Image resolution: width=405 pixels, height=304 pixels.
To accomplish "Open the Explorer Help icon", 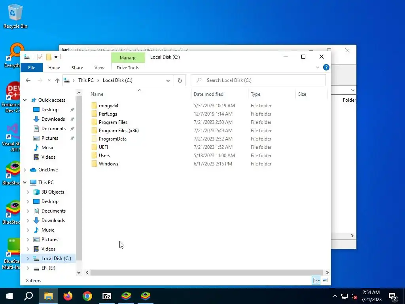I will point(326,67).
